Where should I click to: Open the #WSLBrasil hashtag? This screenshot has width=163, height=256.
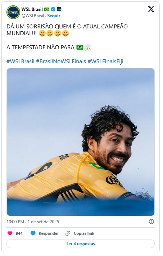tap(21, 61)
